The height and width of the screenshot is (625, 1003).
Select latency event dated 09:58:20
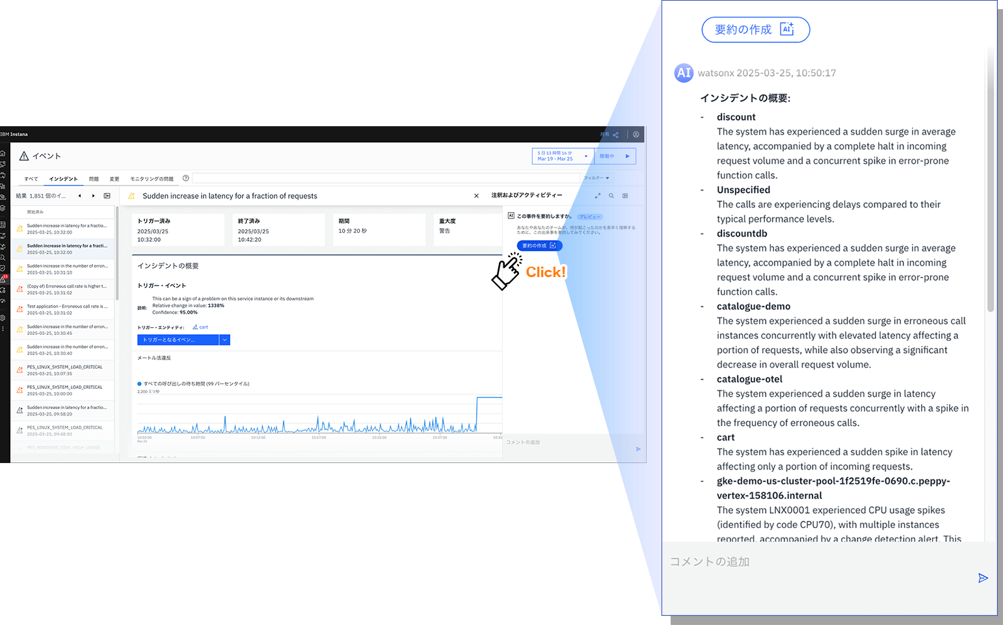64,410
